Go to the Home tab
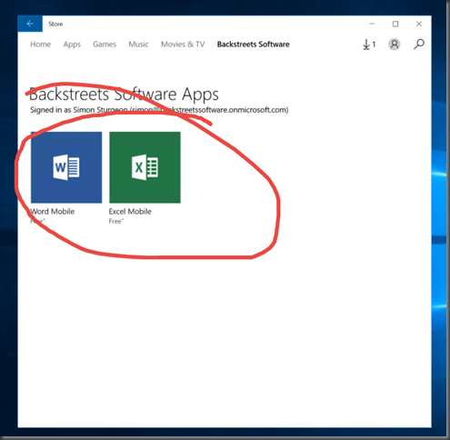The width and height of the screenshot is (450, 440). tap(40, 45)
